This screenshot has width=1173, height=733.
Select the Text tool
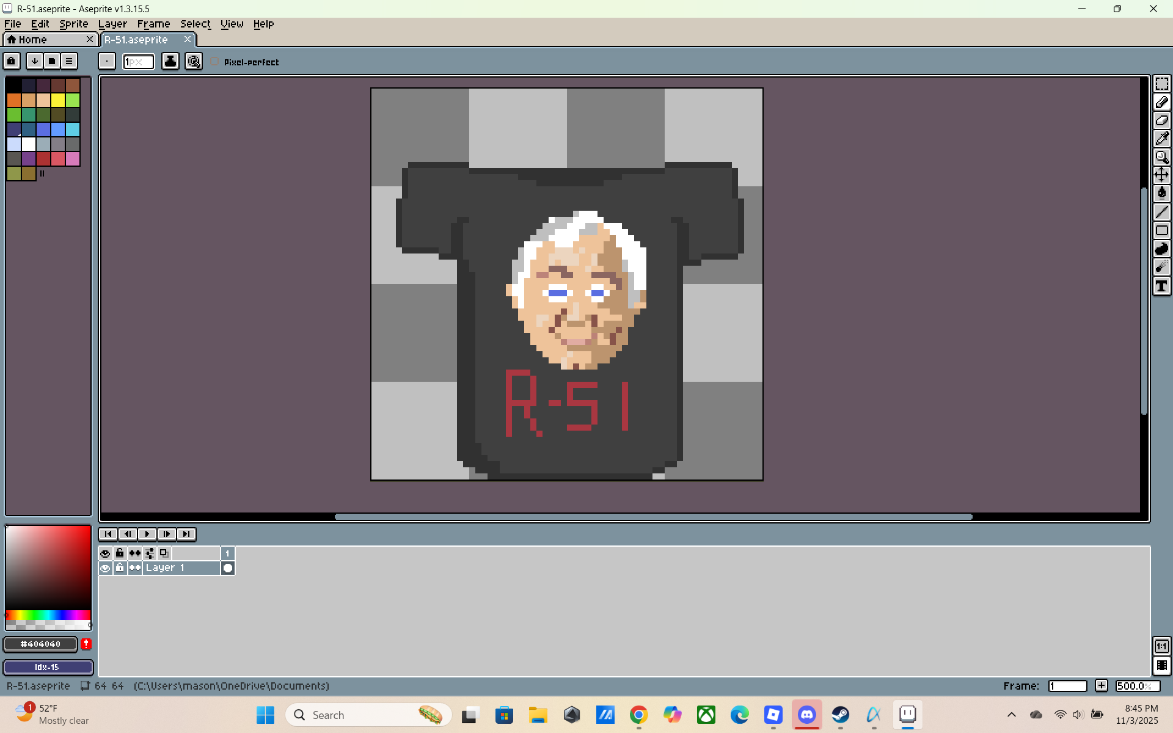1161,285
